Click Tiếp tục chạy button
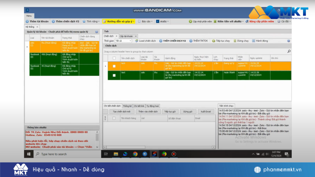The width and height of the screenshot is (315, 177). tap(221, 41)
